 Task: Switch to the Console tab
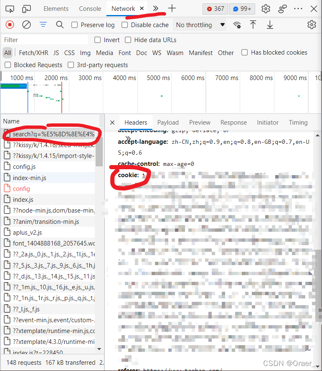point(90,9)
